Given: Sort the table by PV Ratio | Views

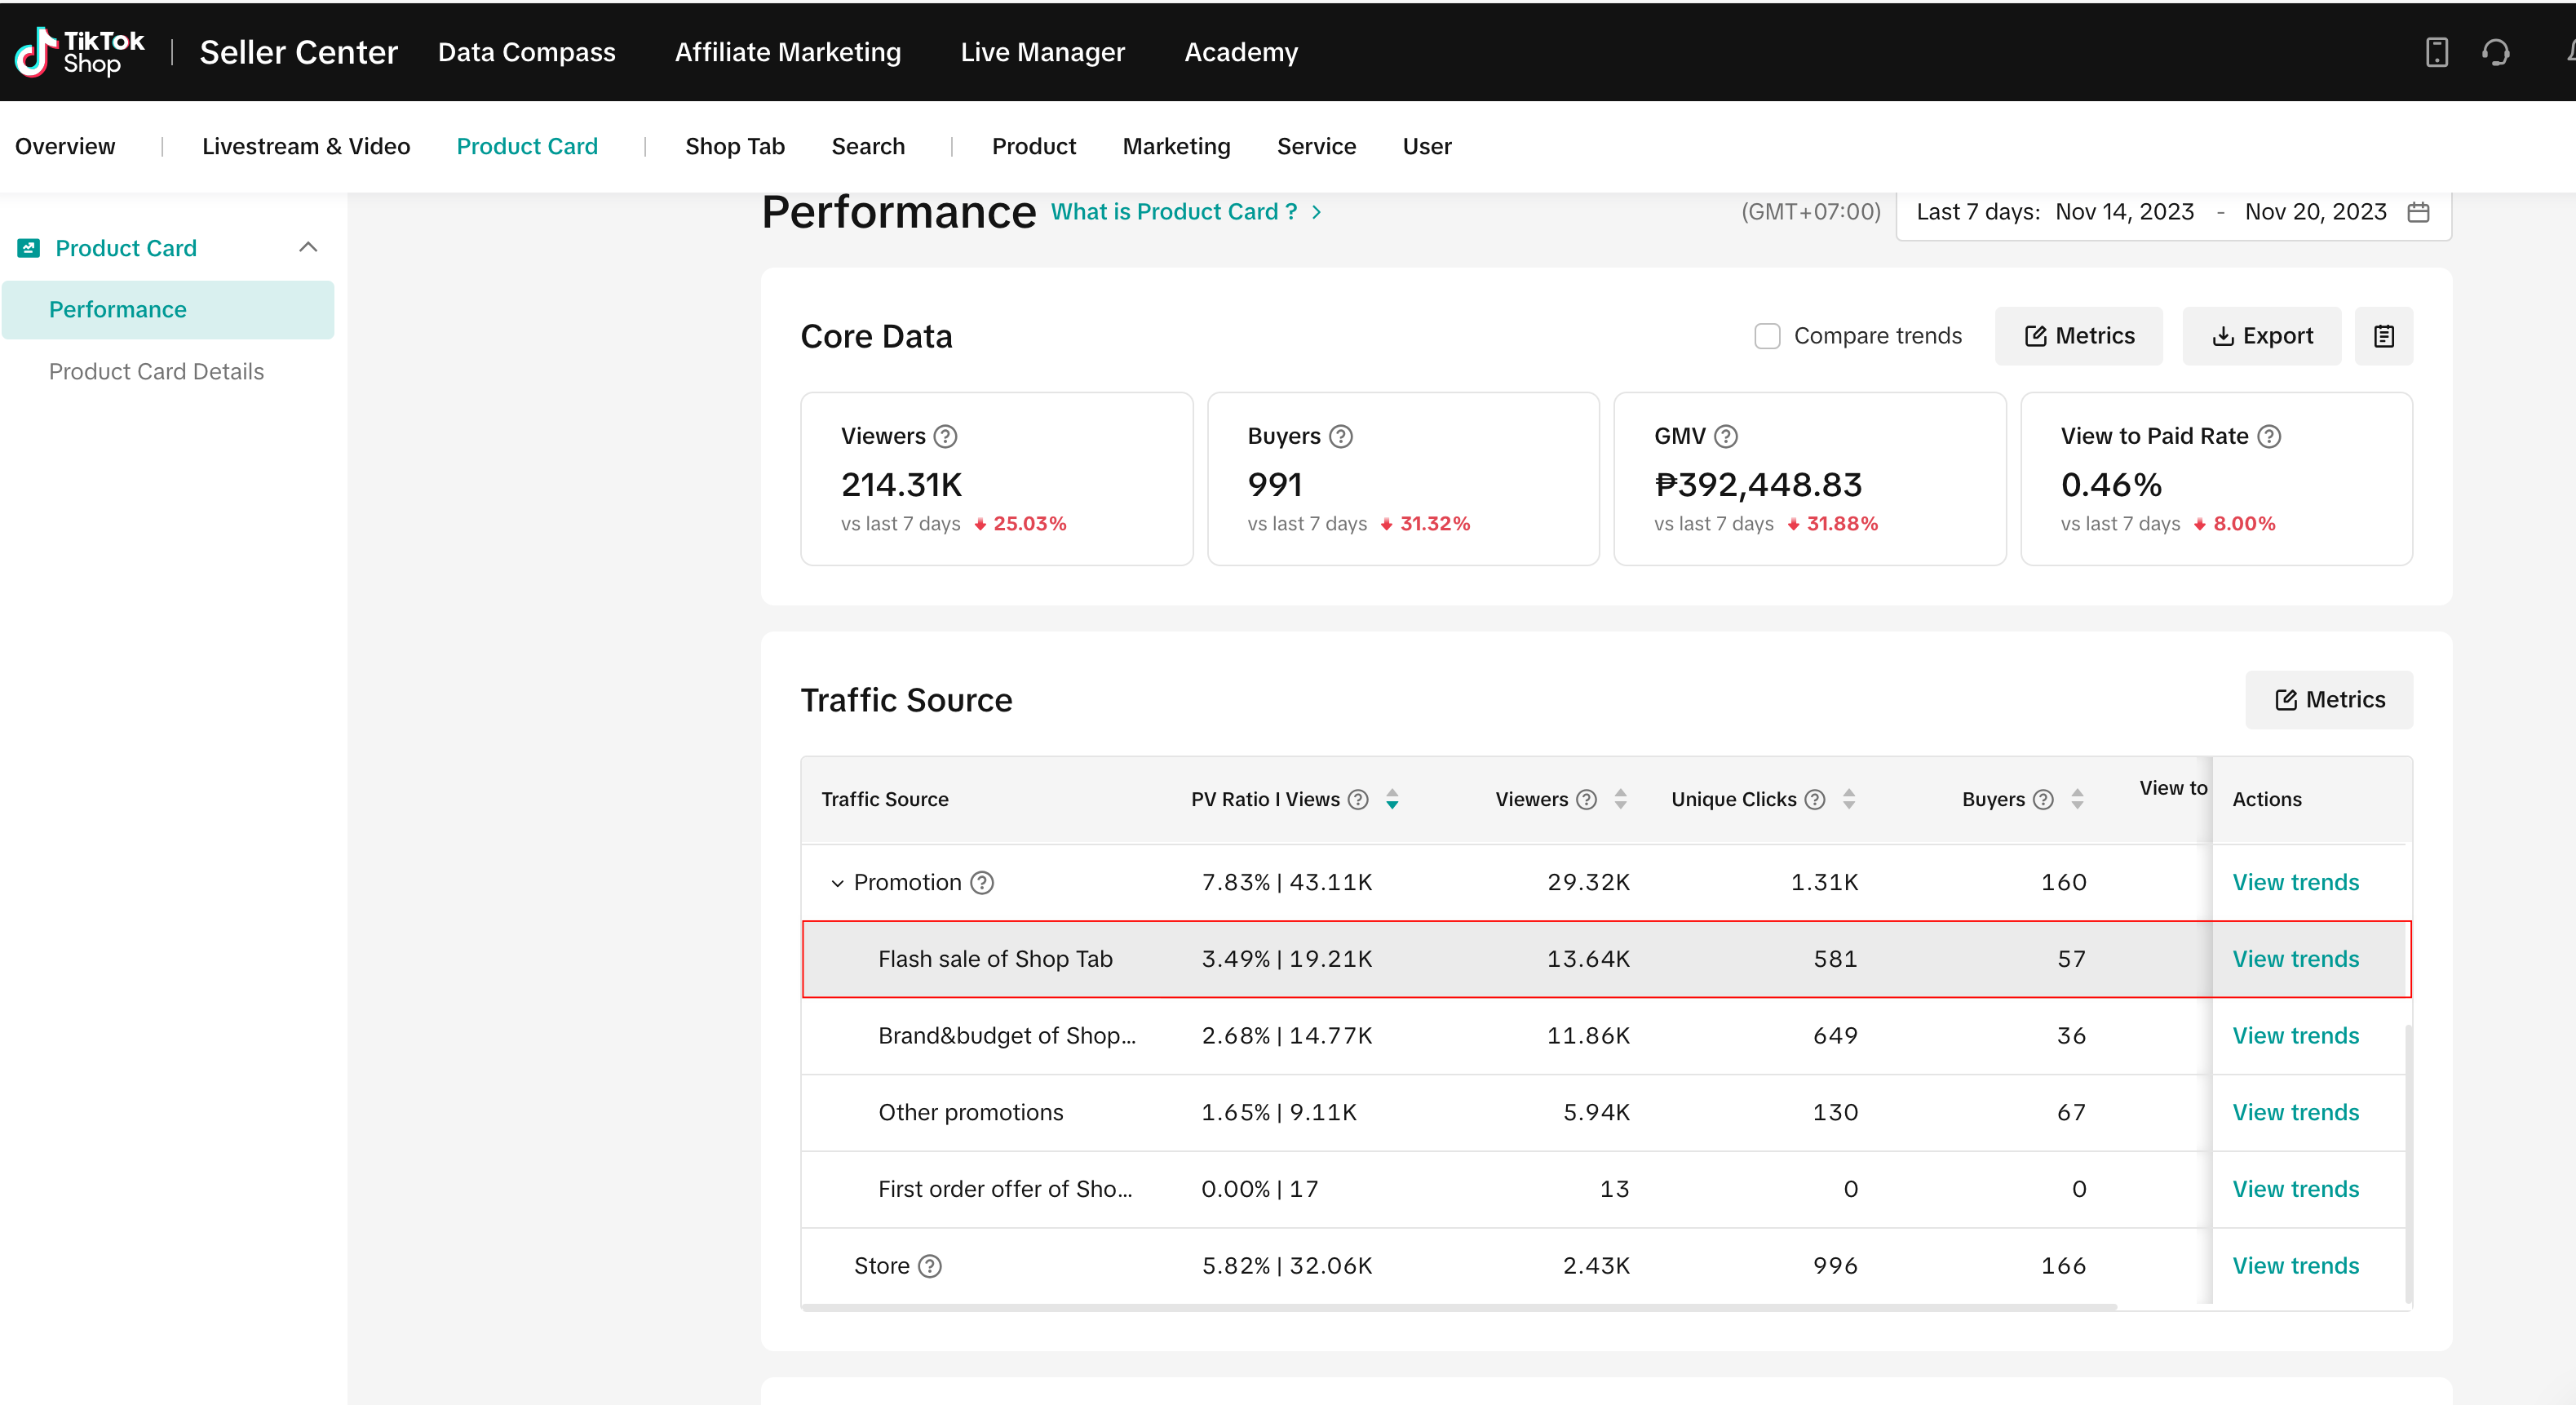Looking at the screenshot, I should pyautogui.click(x=1392, y=799).
